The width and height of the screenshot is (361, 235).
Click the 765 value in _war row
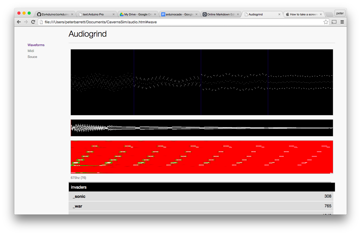coord(328,206)
